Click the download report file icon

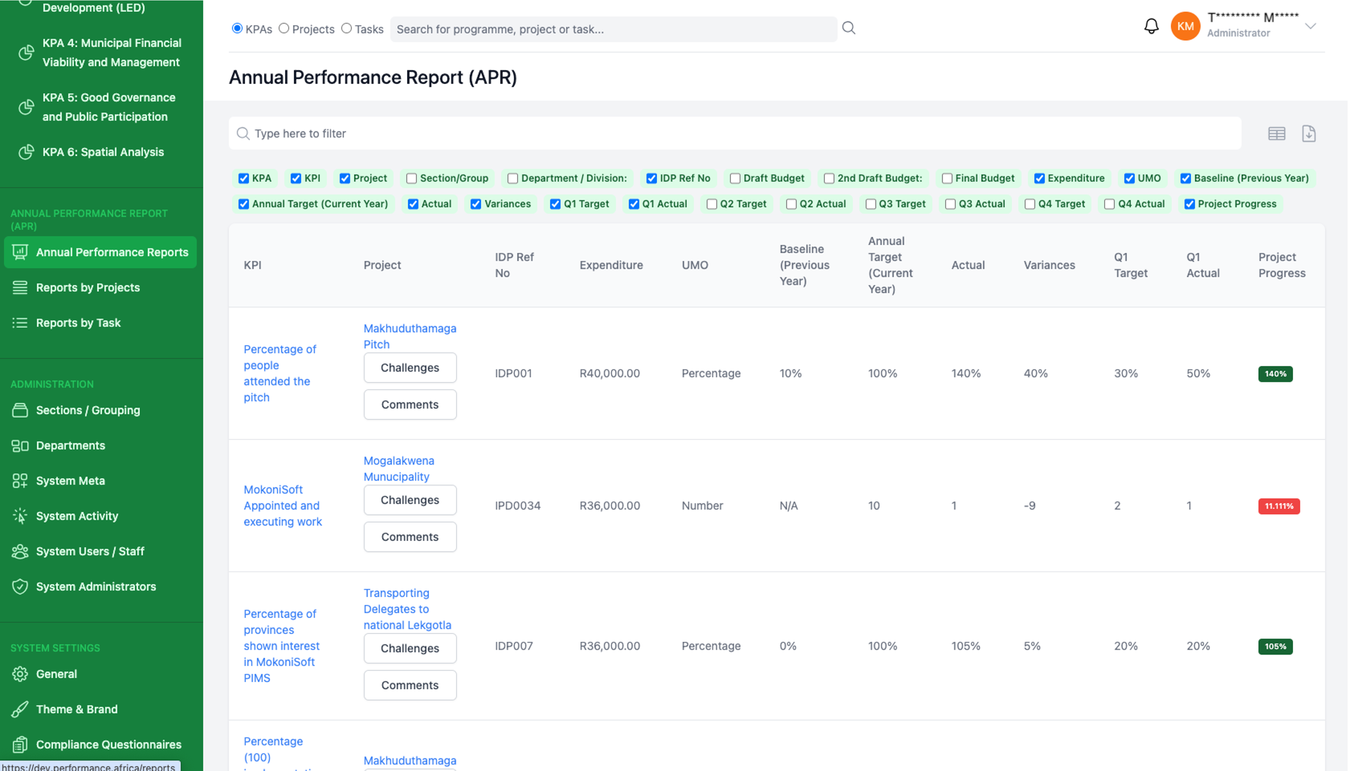pyautogui.click(x=1309, y=133)
